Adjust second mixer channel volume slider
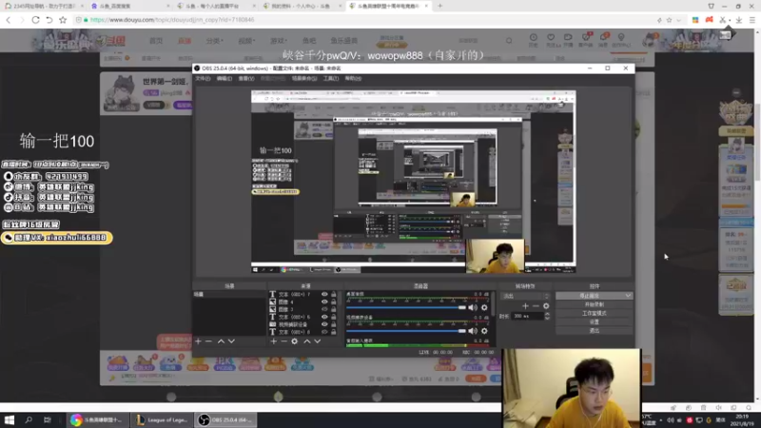 point(406,331)
